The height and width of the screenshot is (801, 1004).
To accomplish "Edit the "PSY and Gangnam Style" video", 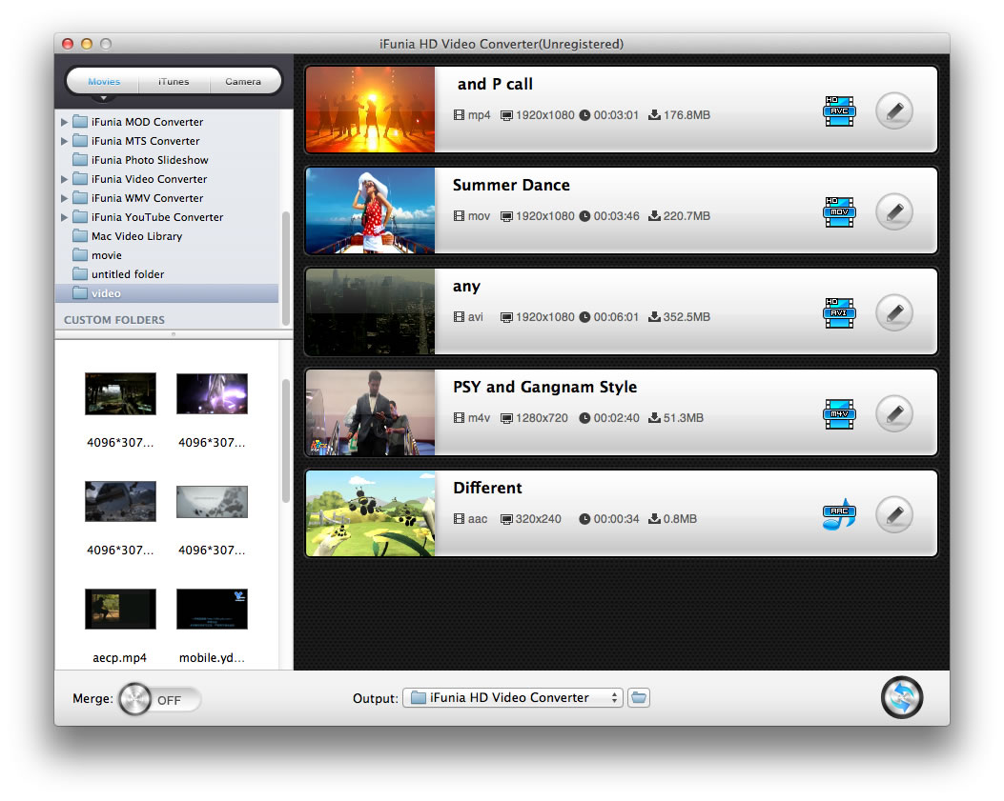I will click(x=894, y=414).
